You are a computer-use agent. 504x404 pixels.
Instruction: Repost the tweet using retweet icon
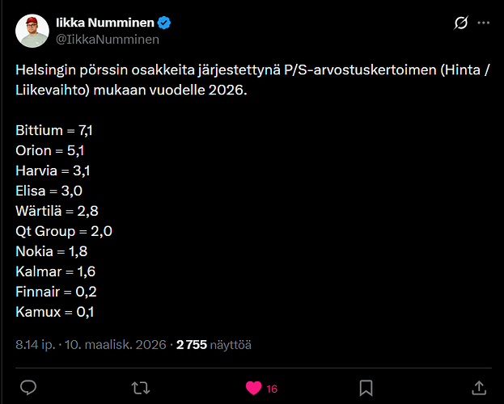pyautogui.click(x=141, y=388)
